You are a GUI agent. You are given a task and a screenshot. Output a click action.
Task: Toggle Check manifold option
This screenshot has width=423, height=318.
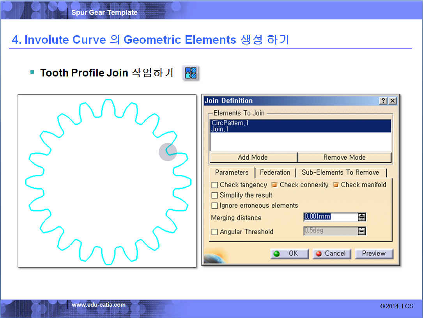coord(336,185)
